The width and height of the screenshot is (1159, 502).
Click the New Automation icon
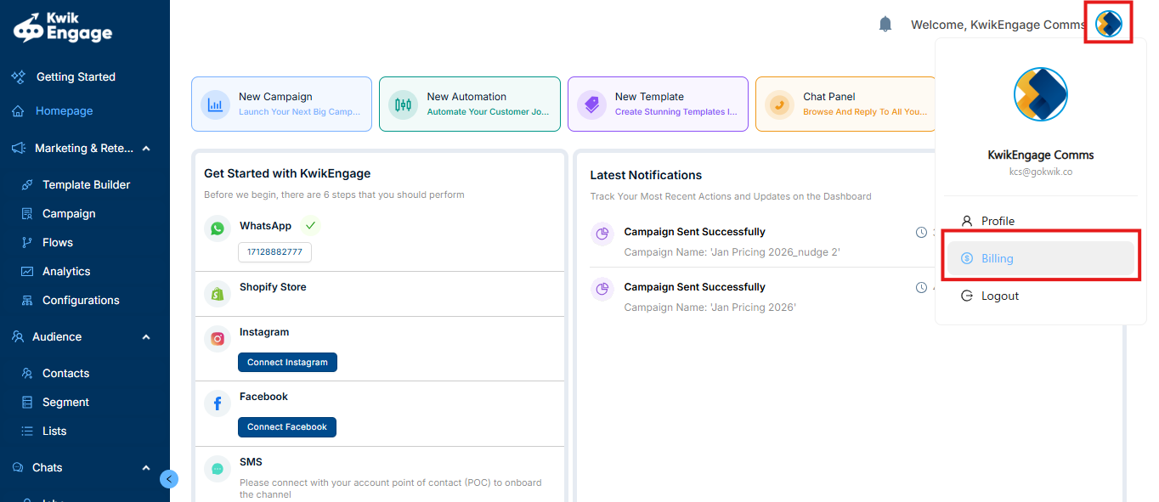403,104
